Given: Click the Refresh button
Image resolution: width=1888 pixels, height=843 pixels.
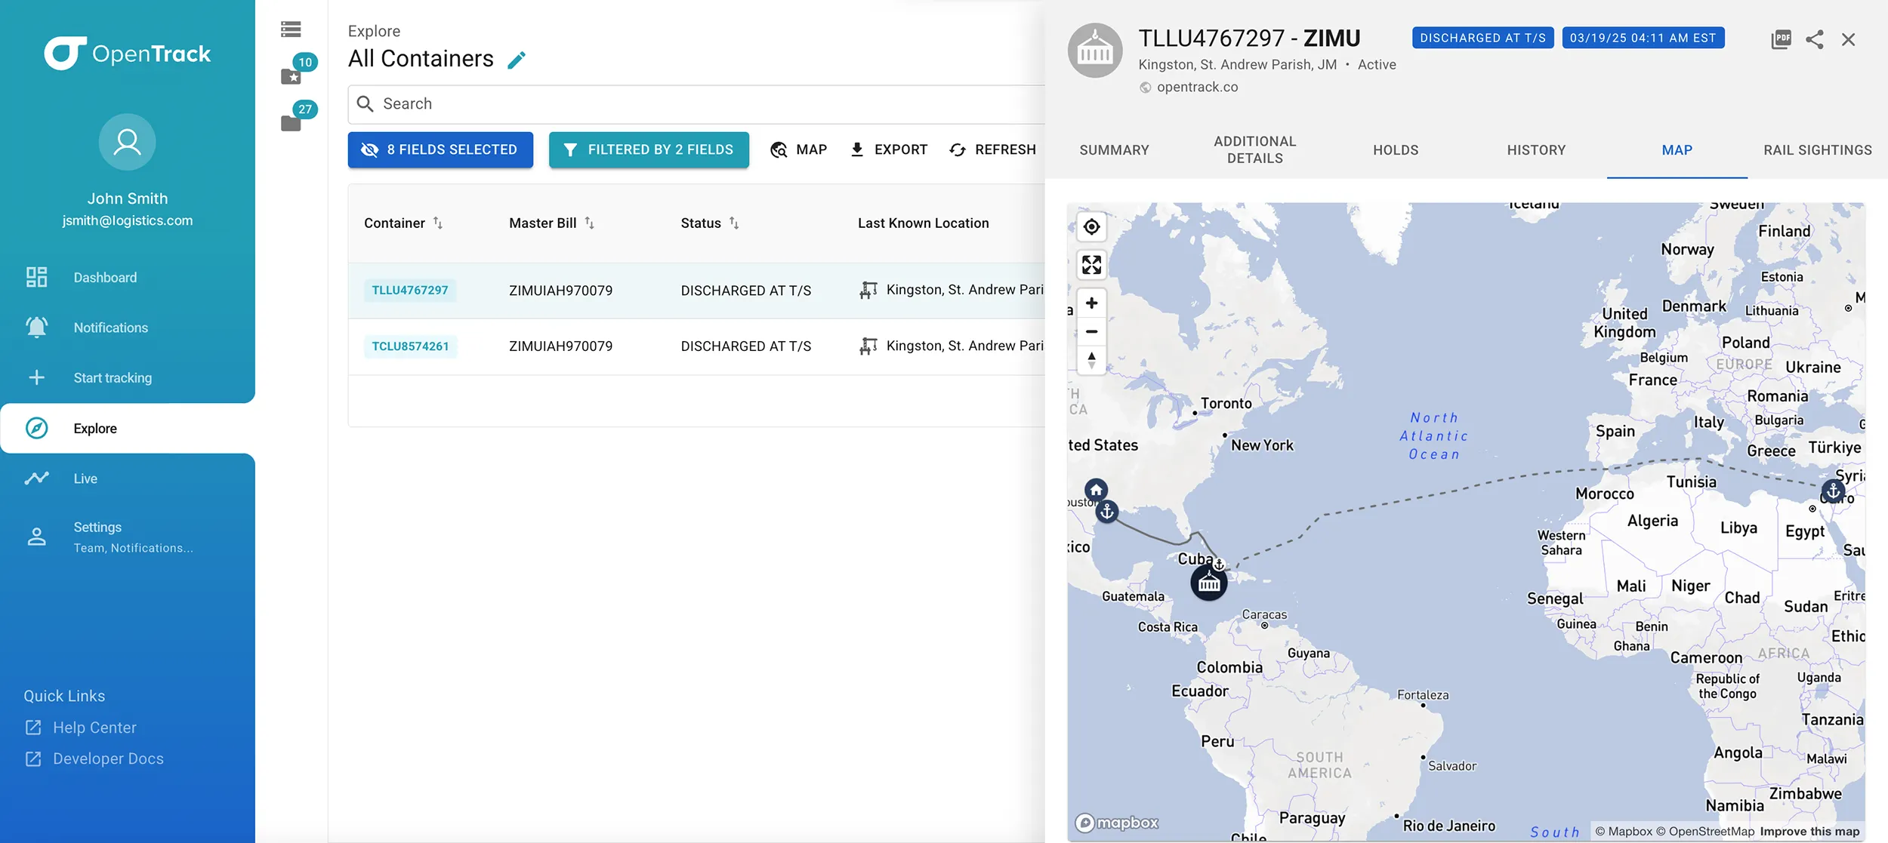Looking at the screenshot, I should 993,149.
